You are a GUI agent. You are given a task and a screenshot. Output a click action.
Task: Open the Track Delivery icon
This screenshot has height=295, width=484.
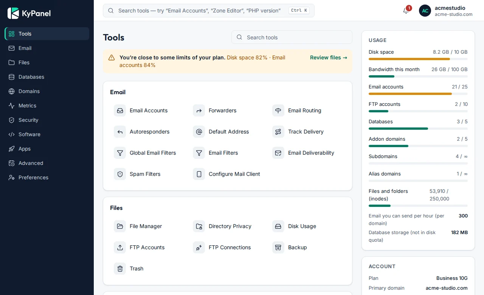278,132
